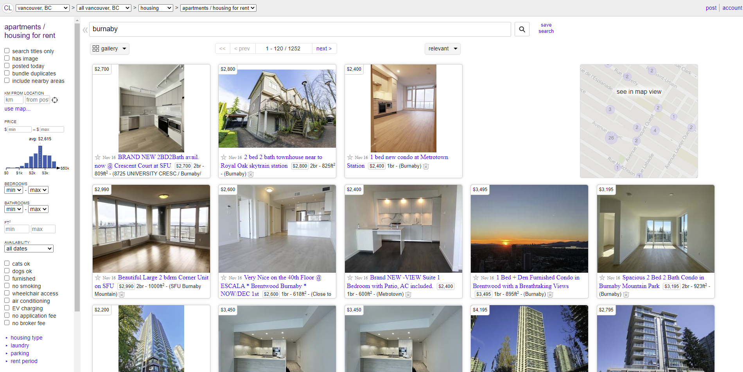Enable the 'has image' filter
743x372 pixels.
coord(7,58)
